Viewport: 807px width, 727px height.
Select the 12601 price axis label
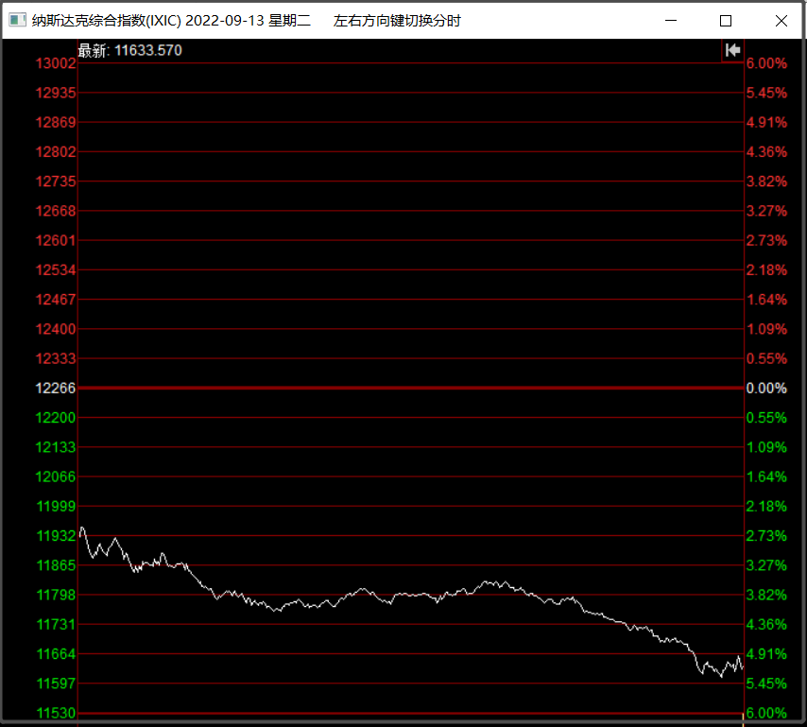[56, 240]
